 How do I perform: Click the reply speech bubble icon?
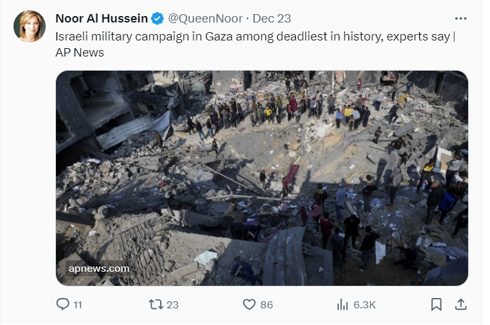pyautogui.click(x=62, y=304)
